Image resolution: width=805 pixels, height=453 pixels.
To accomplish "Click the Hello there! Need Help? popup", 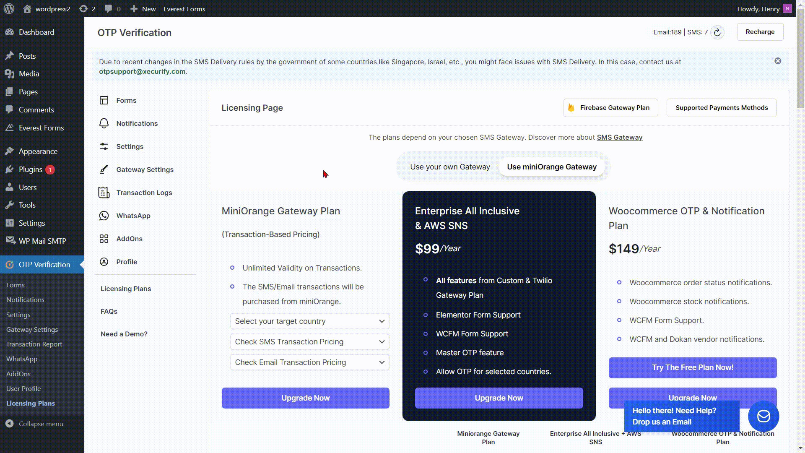I will click(682, 416).
